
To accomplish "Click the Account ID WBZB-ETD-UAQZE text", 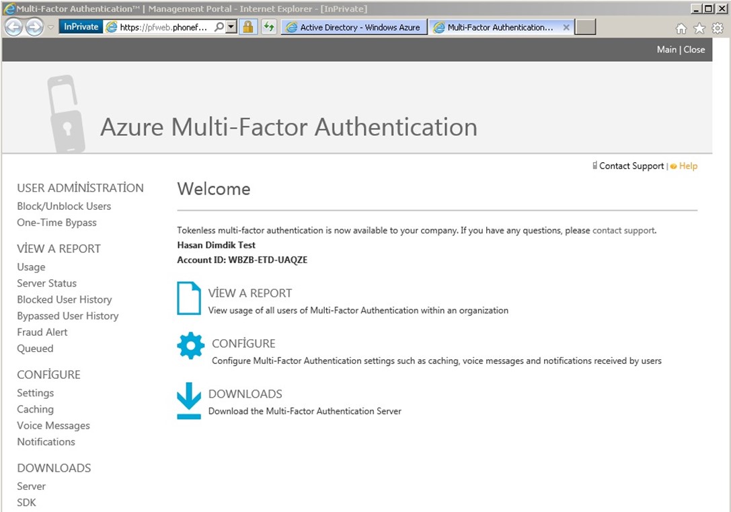I will click(x=242, y=260).
